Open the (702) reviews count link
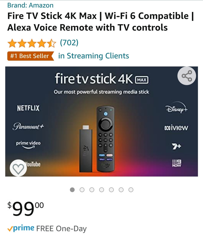Image resolution: width=203 pixels, height=240 pixels. coord(69,43)
